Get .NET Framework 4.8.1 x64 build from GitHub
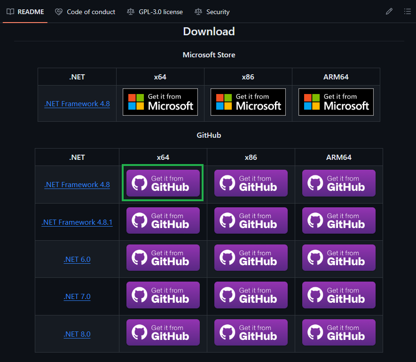The image size is (416, 362). [x=163, y=220]
